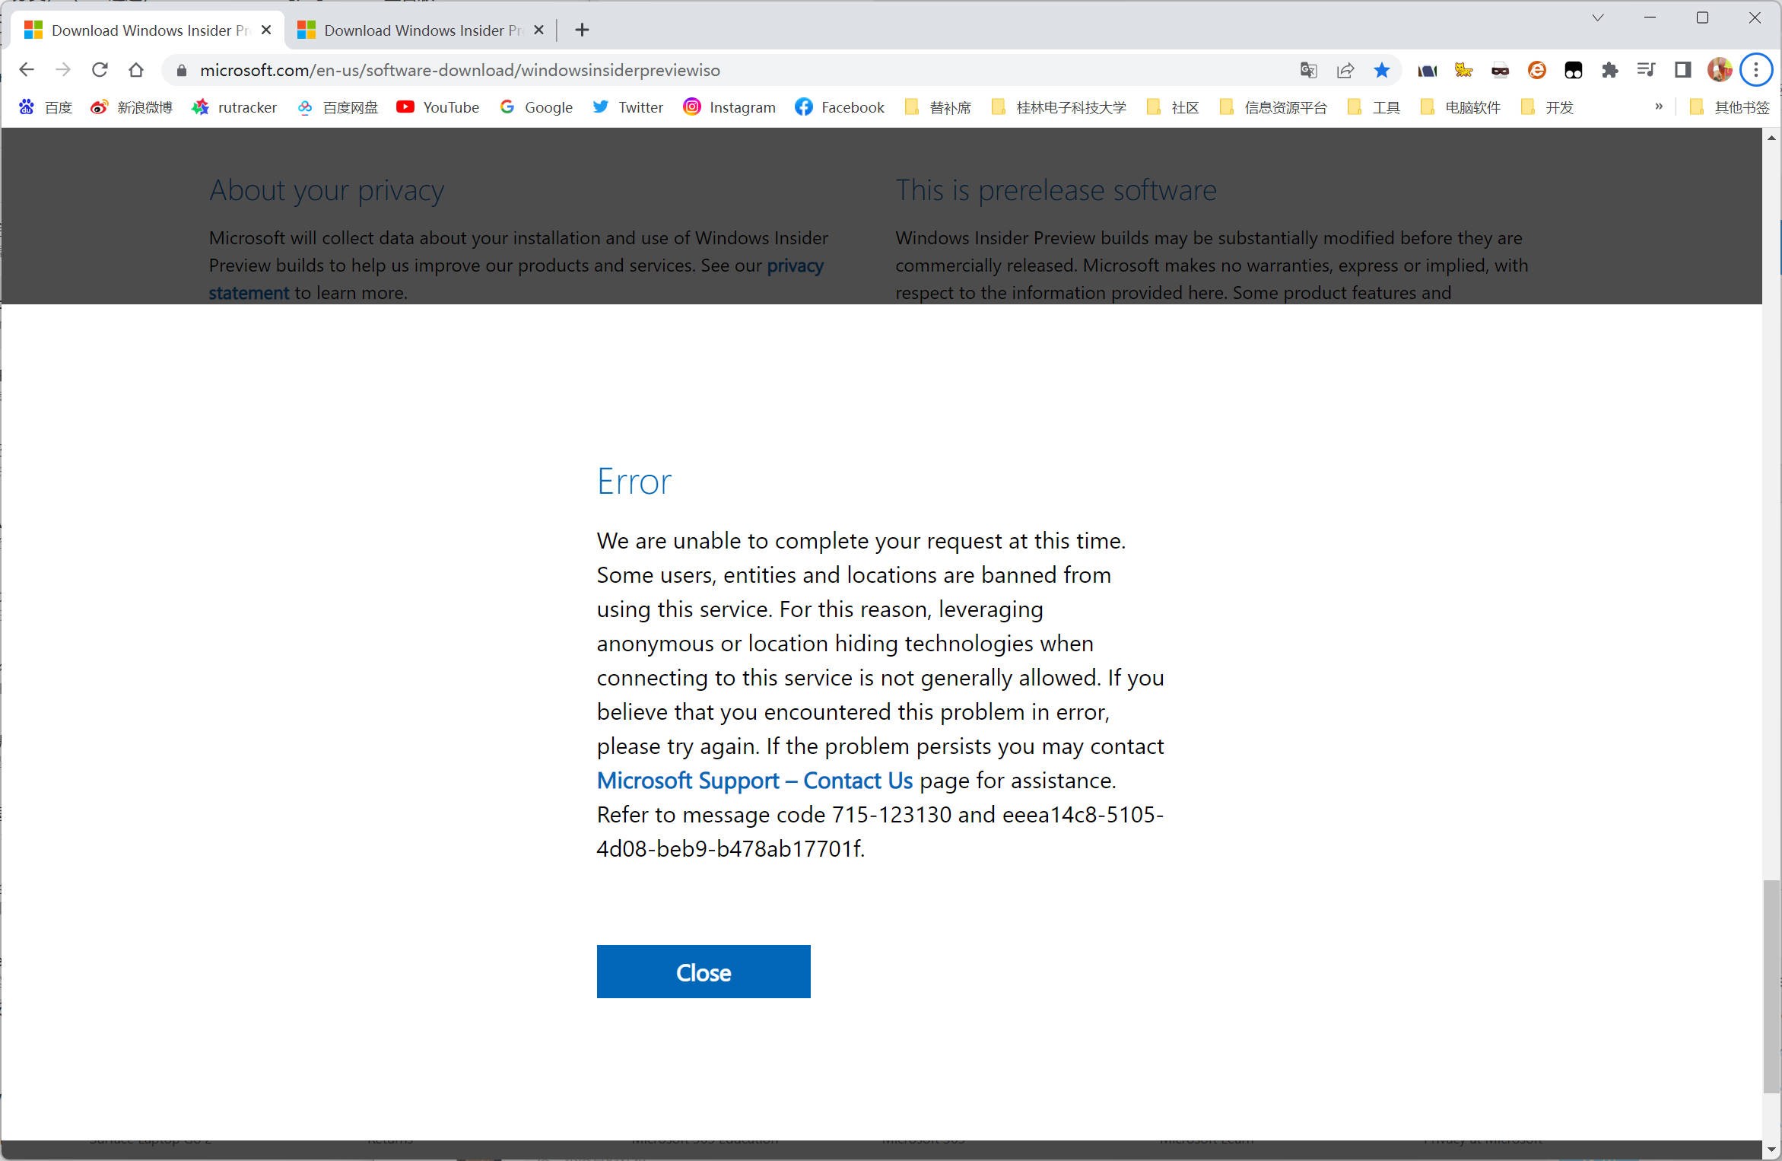Click 'This is prerelease software' heading

[1056, 190]
